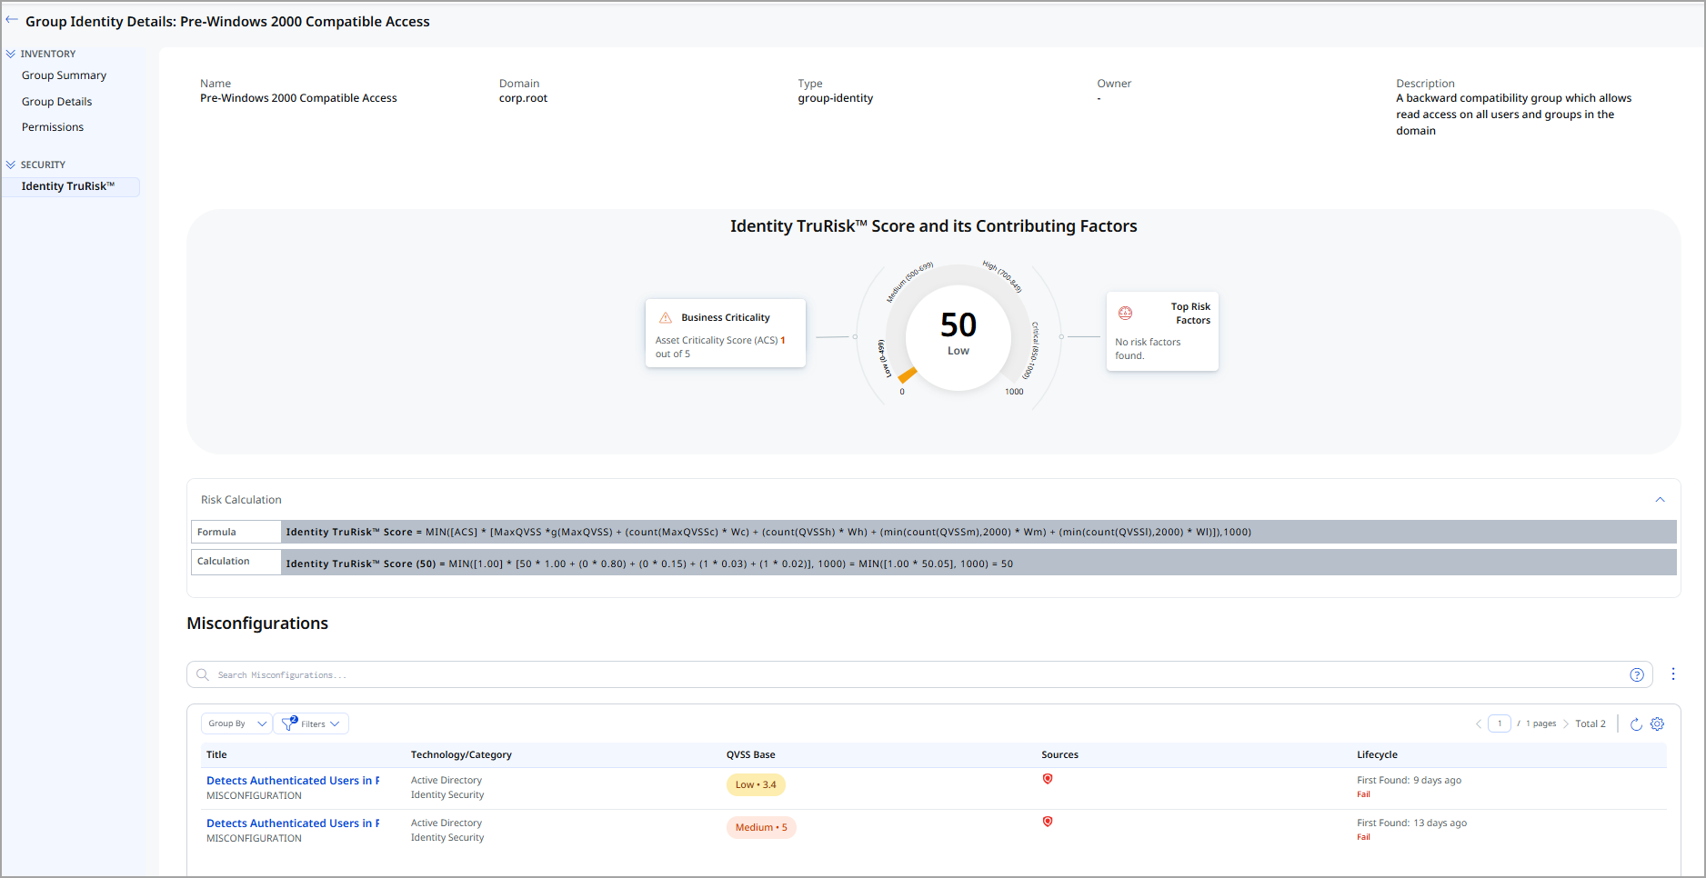Click the source shield icon in first row
Image resolution: width=1706 pixels, height=878 pixels.
pos(1048,779)
